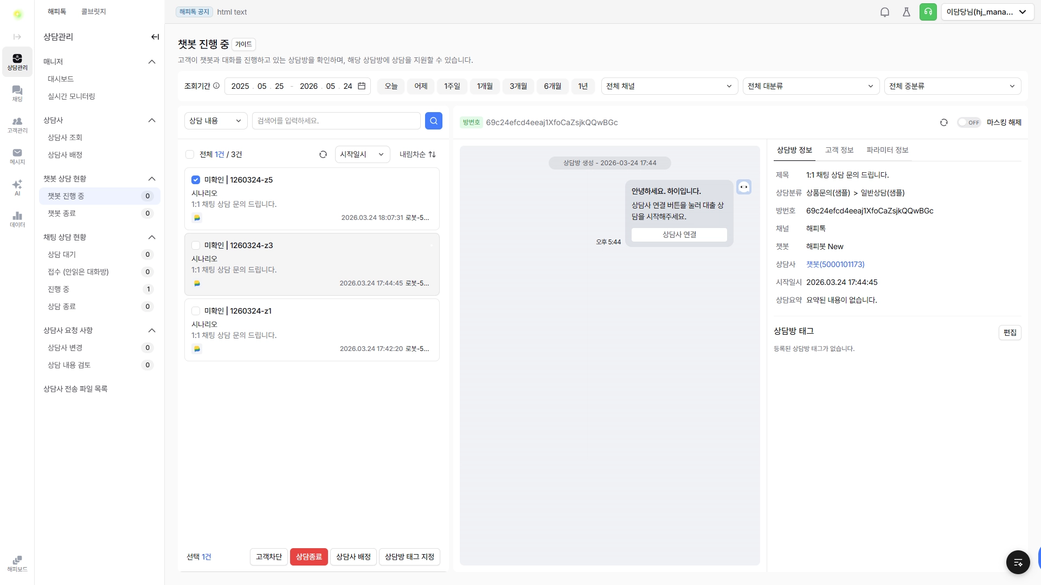Click the green headset status icon
The height and width of the screenshot is (585, 1041).
click(x=928, y=12)
